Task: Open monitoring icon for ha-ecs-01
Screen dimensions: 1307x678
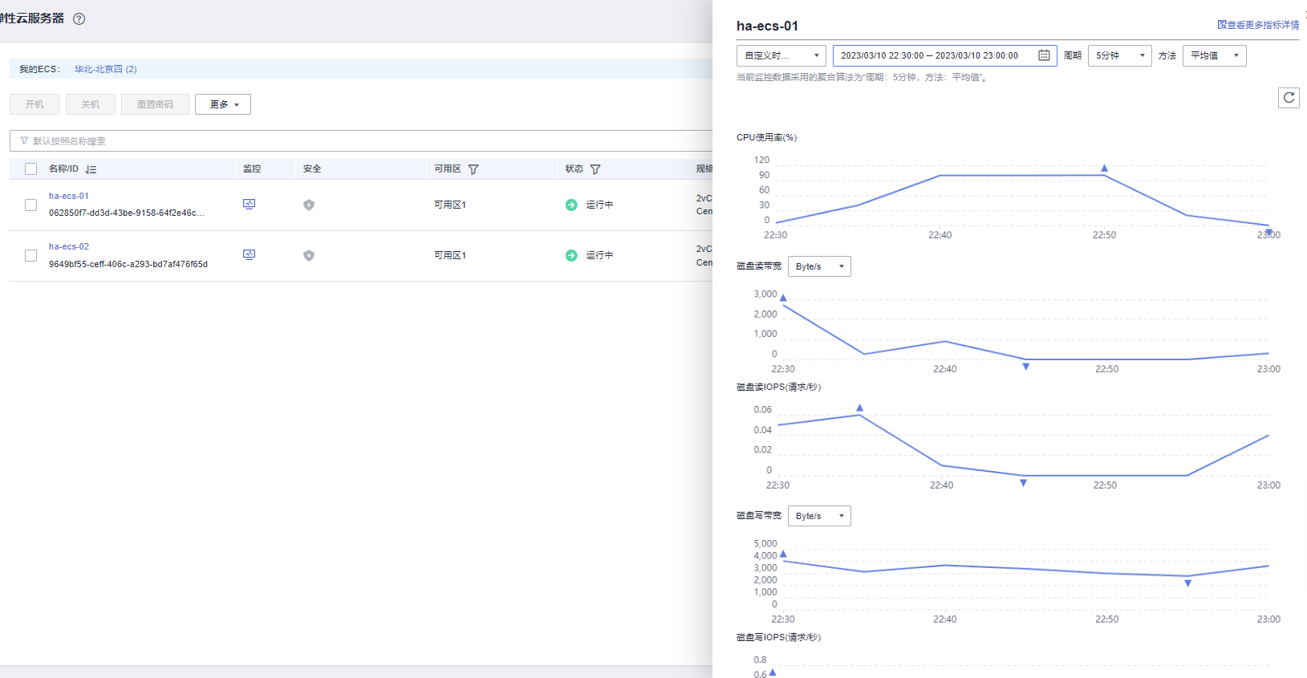Action: coord(249,204)
